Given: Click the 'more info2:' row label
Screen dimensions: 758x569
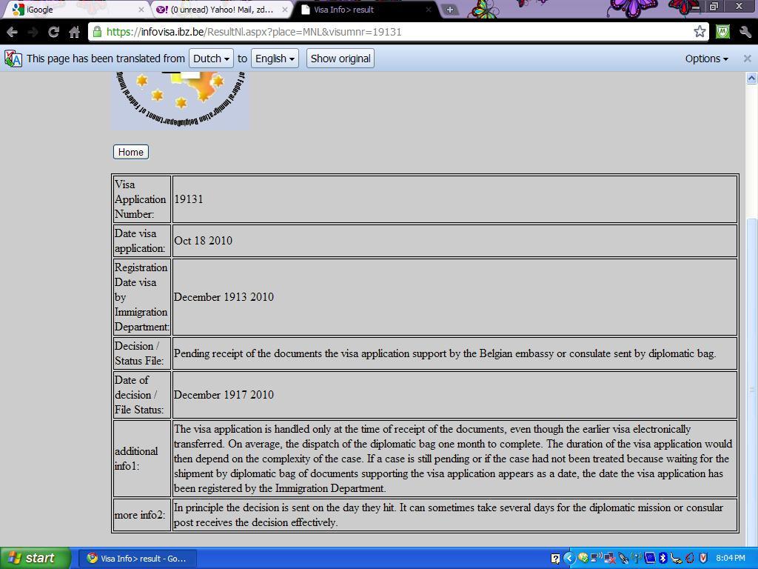Looking at the screenshot, I should pyautogui.click(x=140, y=515).
